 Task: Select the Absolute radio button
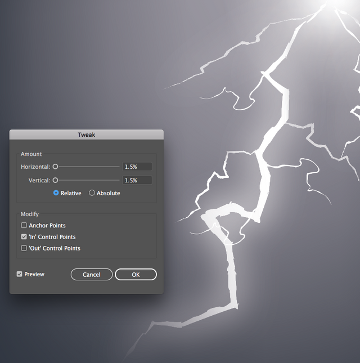pyautogui.click(x=92, y=193)
